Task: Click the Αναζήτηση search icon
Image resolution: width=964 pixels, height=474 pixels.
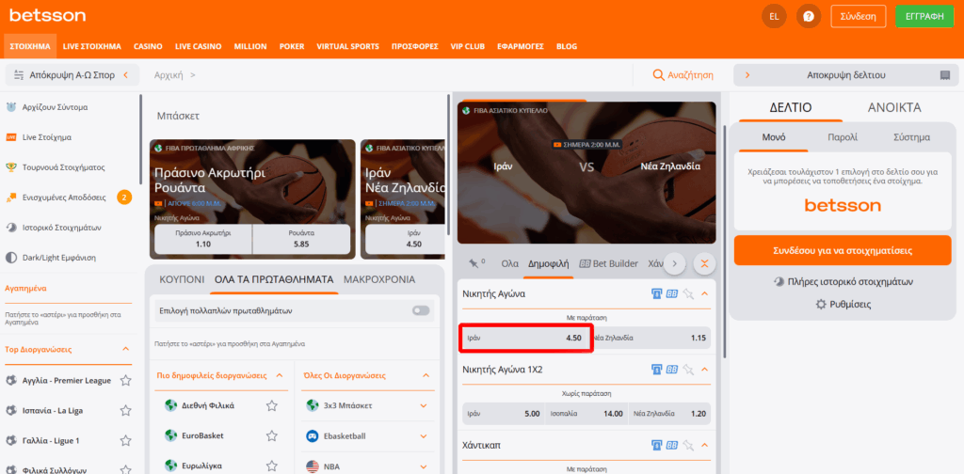Action: [x=658, y=75]
